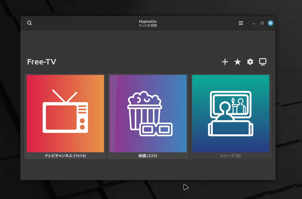Open the hamburger menu

(241, 23)
